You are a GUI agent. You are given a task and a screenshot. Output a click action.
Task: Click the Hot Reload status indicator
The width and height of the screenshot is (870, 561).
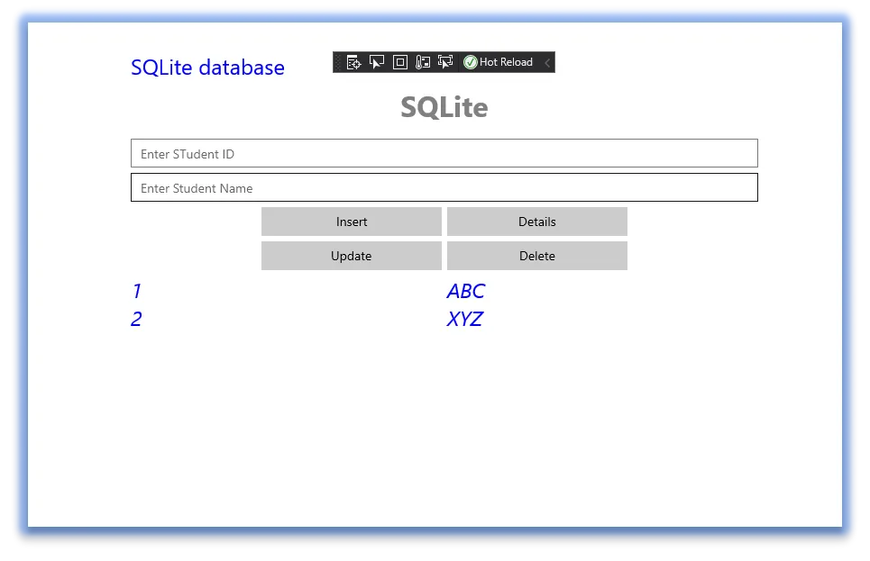point(499,62)
